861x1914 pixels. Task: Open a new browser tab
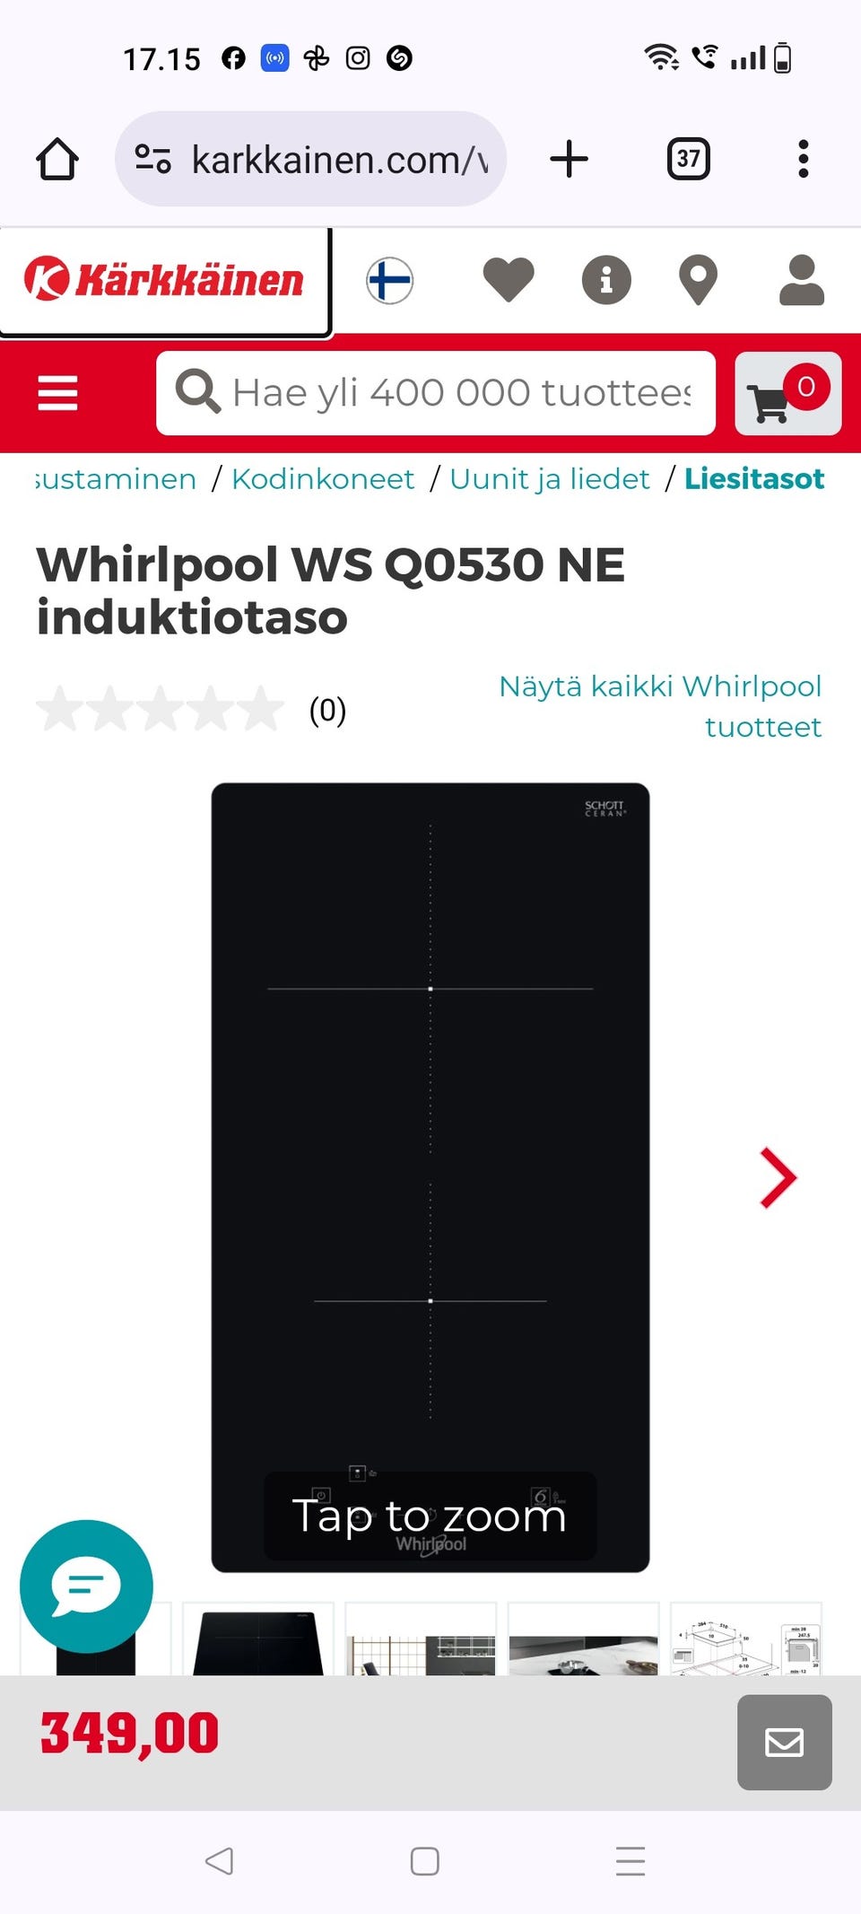point(569,159)
